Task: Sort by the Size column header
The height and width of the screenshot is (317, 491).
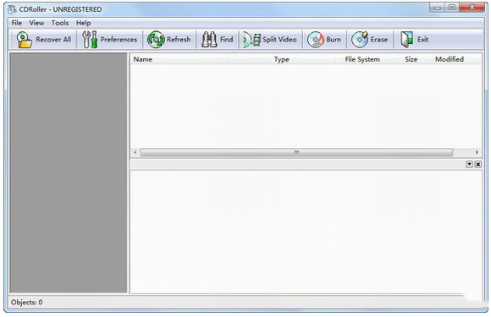Action: coord(411,59)
